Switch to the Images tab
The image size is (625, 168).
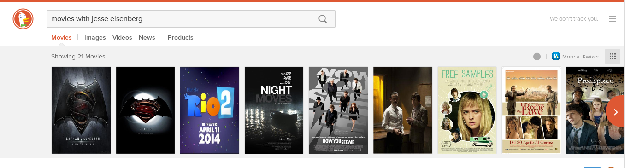pyautogui.click(x=95, y=38)
